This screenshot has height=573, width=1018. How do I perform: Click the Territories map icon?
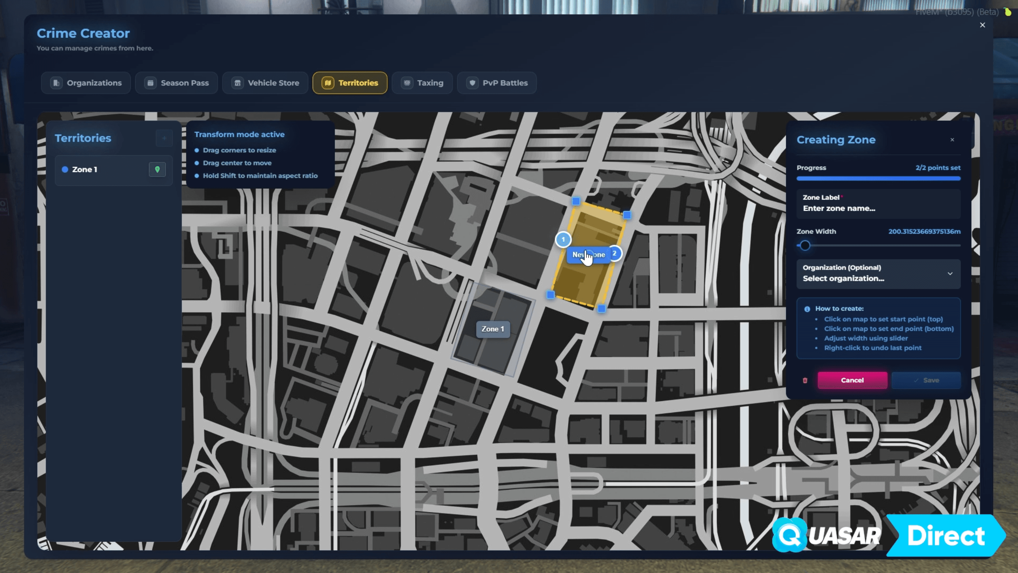click(328, 83)
